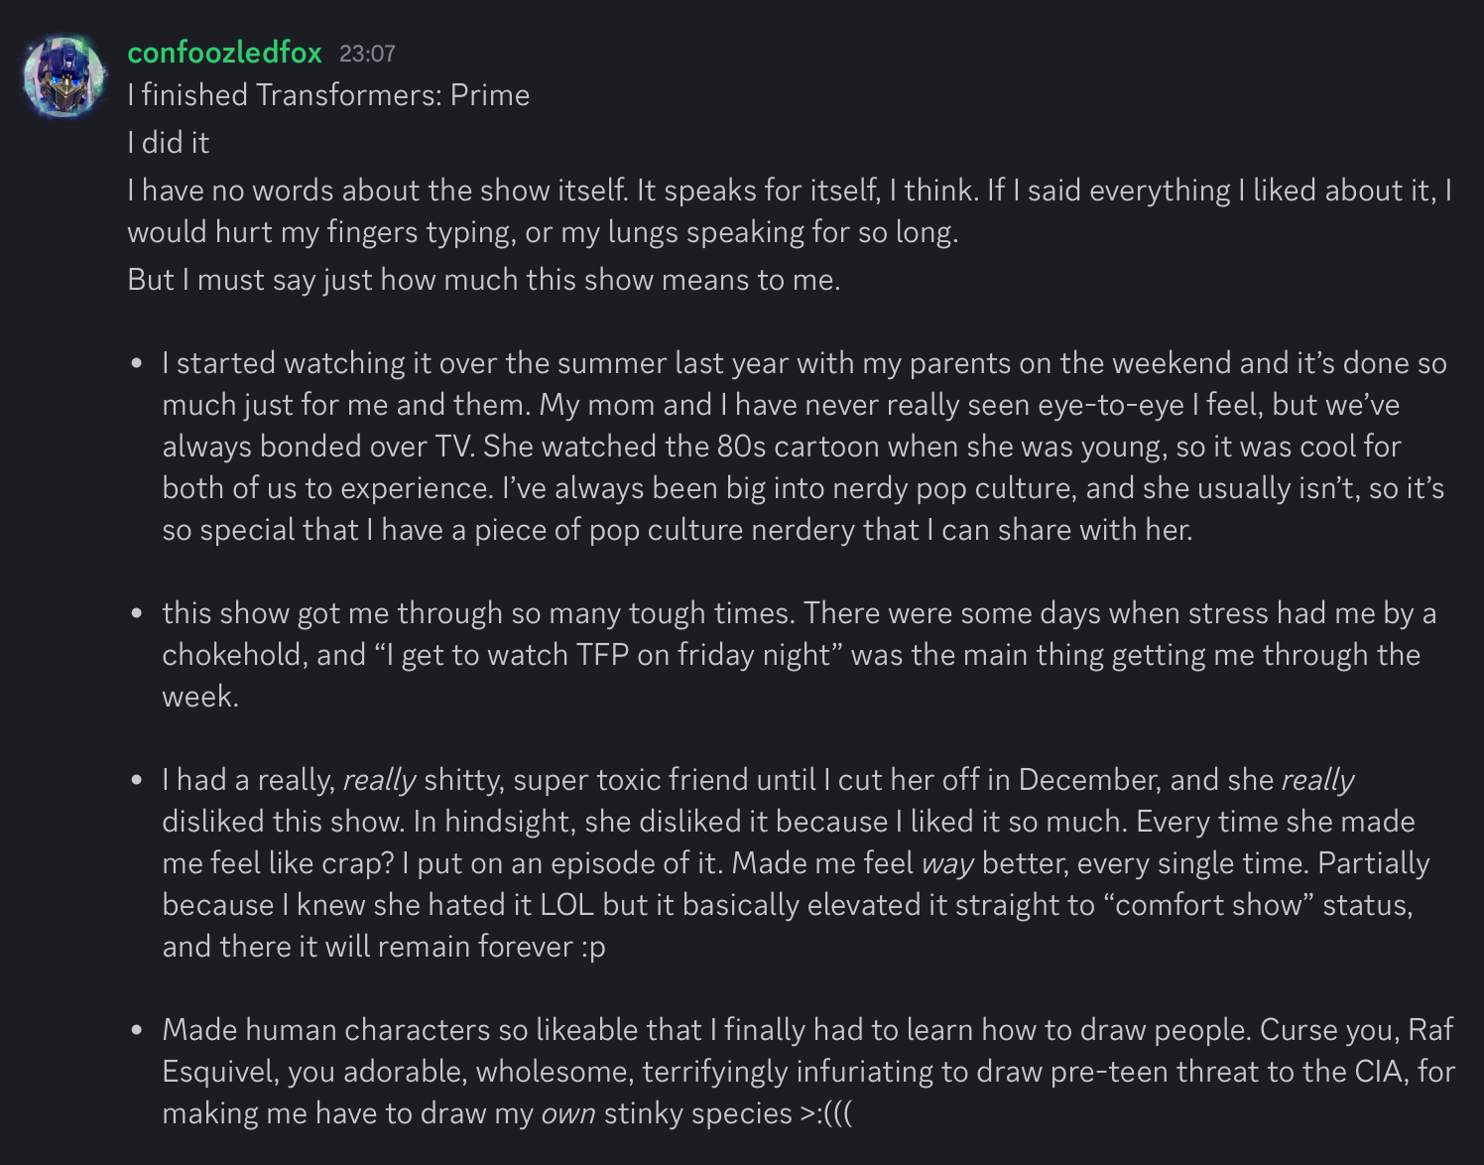Click the bullet dot before "Made human characters"
Viewport: 1484px width, 1165px height.
click(137, 1030)
